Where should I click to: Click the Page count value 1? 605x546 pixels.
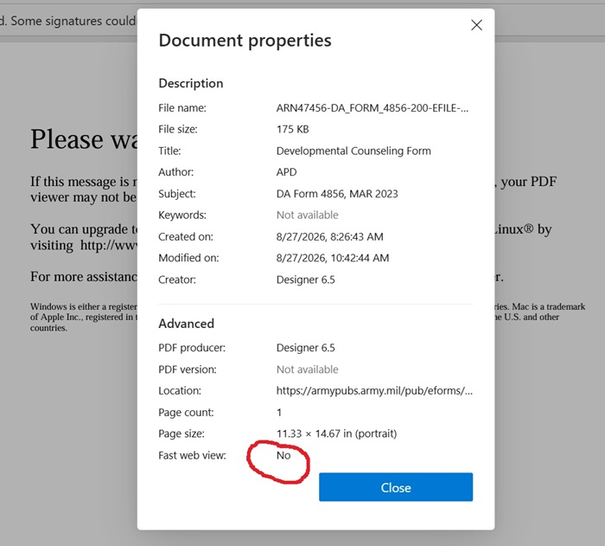(x=279, y=412)
